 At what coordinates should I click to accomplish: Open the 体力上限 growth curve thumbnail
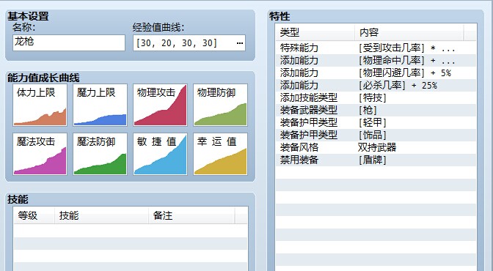coord(40,105)
